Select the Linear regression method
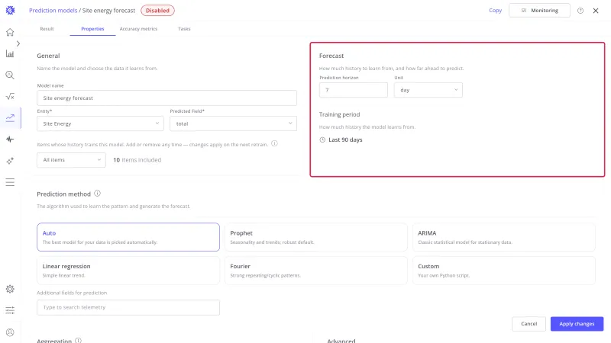Image resolution: width=611 pixels, height=343 pixels. click(x=128, y=271)
